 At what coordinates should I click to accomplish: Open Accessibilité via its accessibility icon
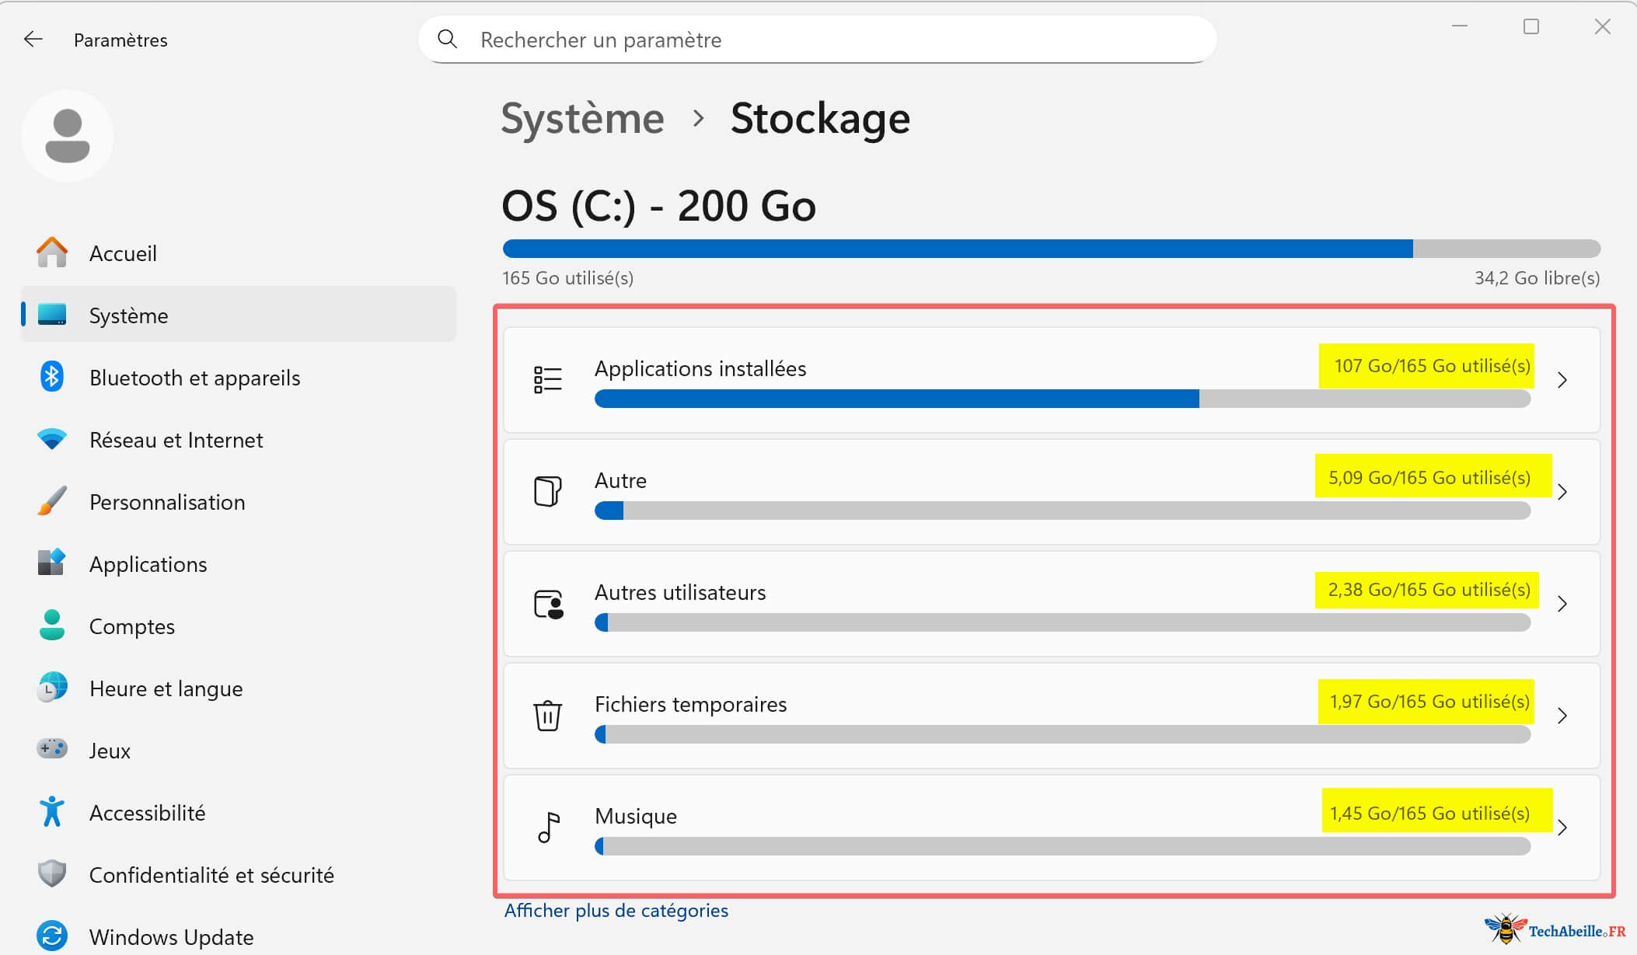pyautogui.click(x=51, y=812)
